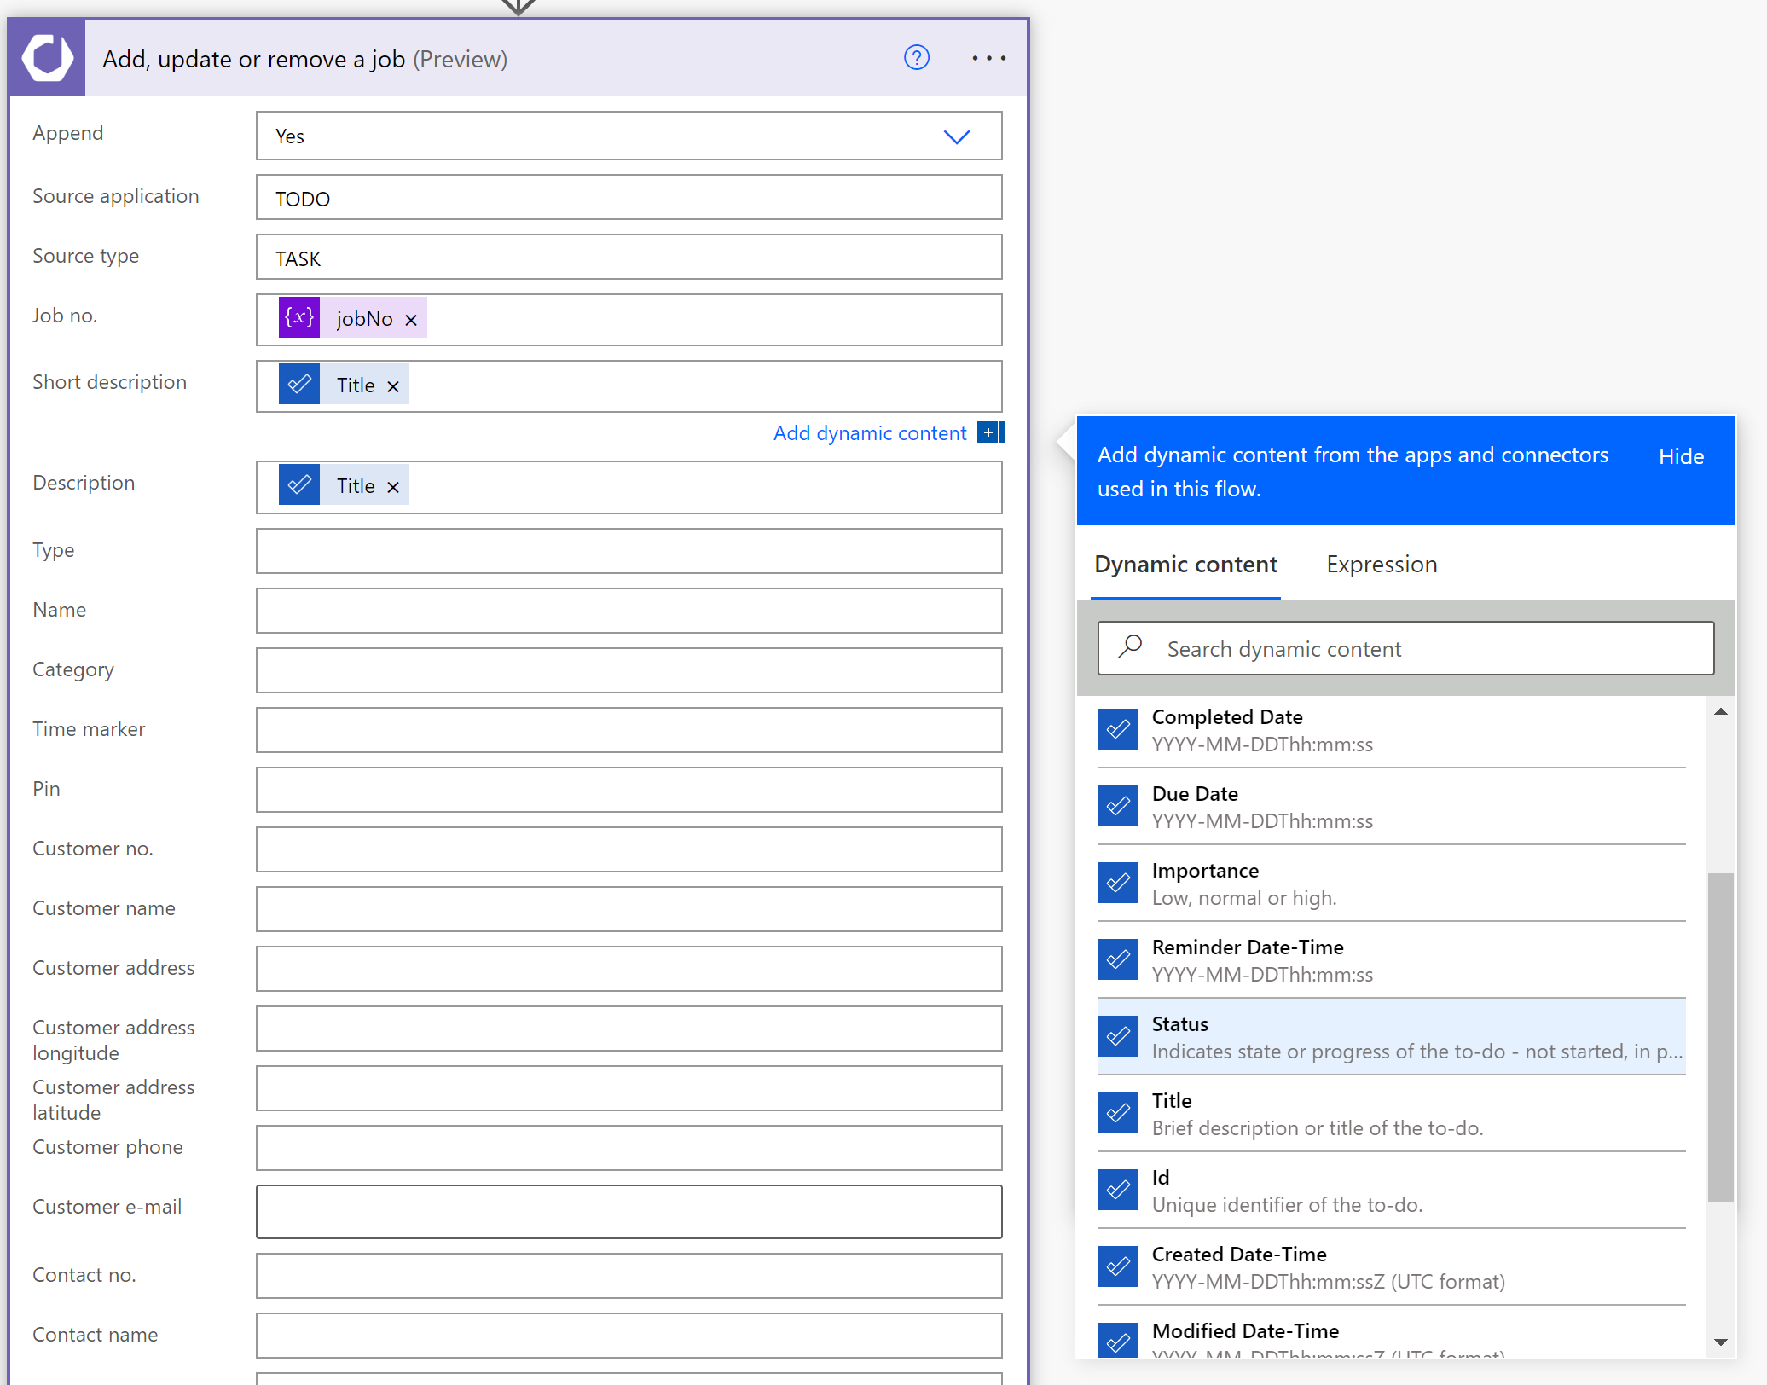Screen dimensions: 1767x1385
Task: Remove Title token from Short description
Action: point(393,386)
